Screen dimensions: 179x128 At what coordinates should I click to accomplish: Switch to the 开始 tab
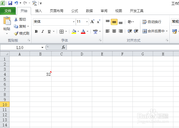pyautogui.click(x=24, y=11)
